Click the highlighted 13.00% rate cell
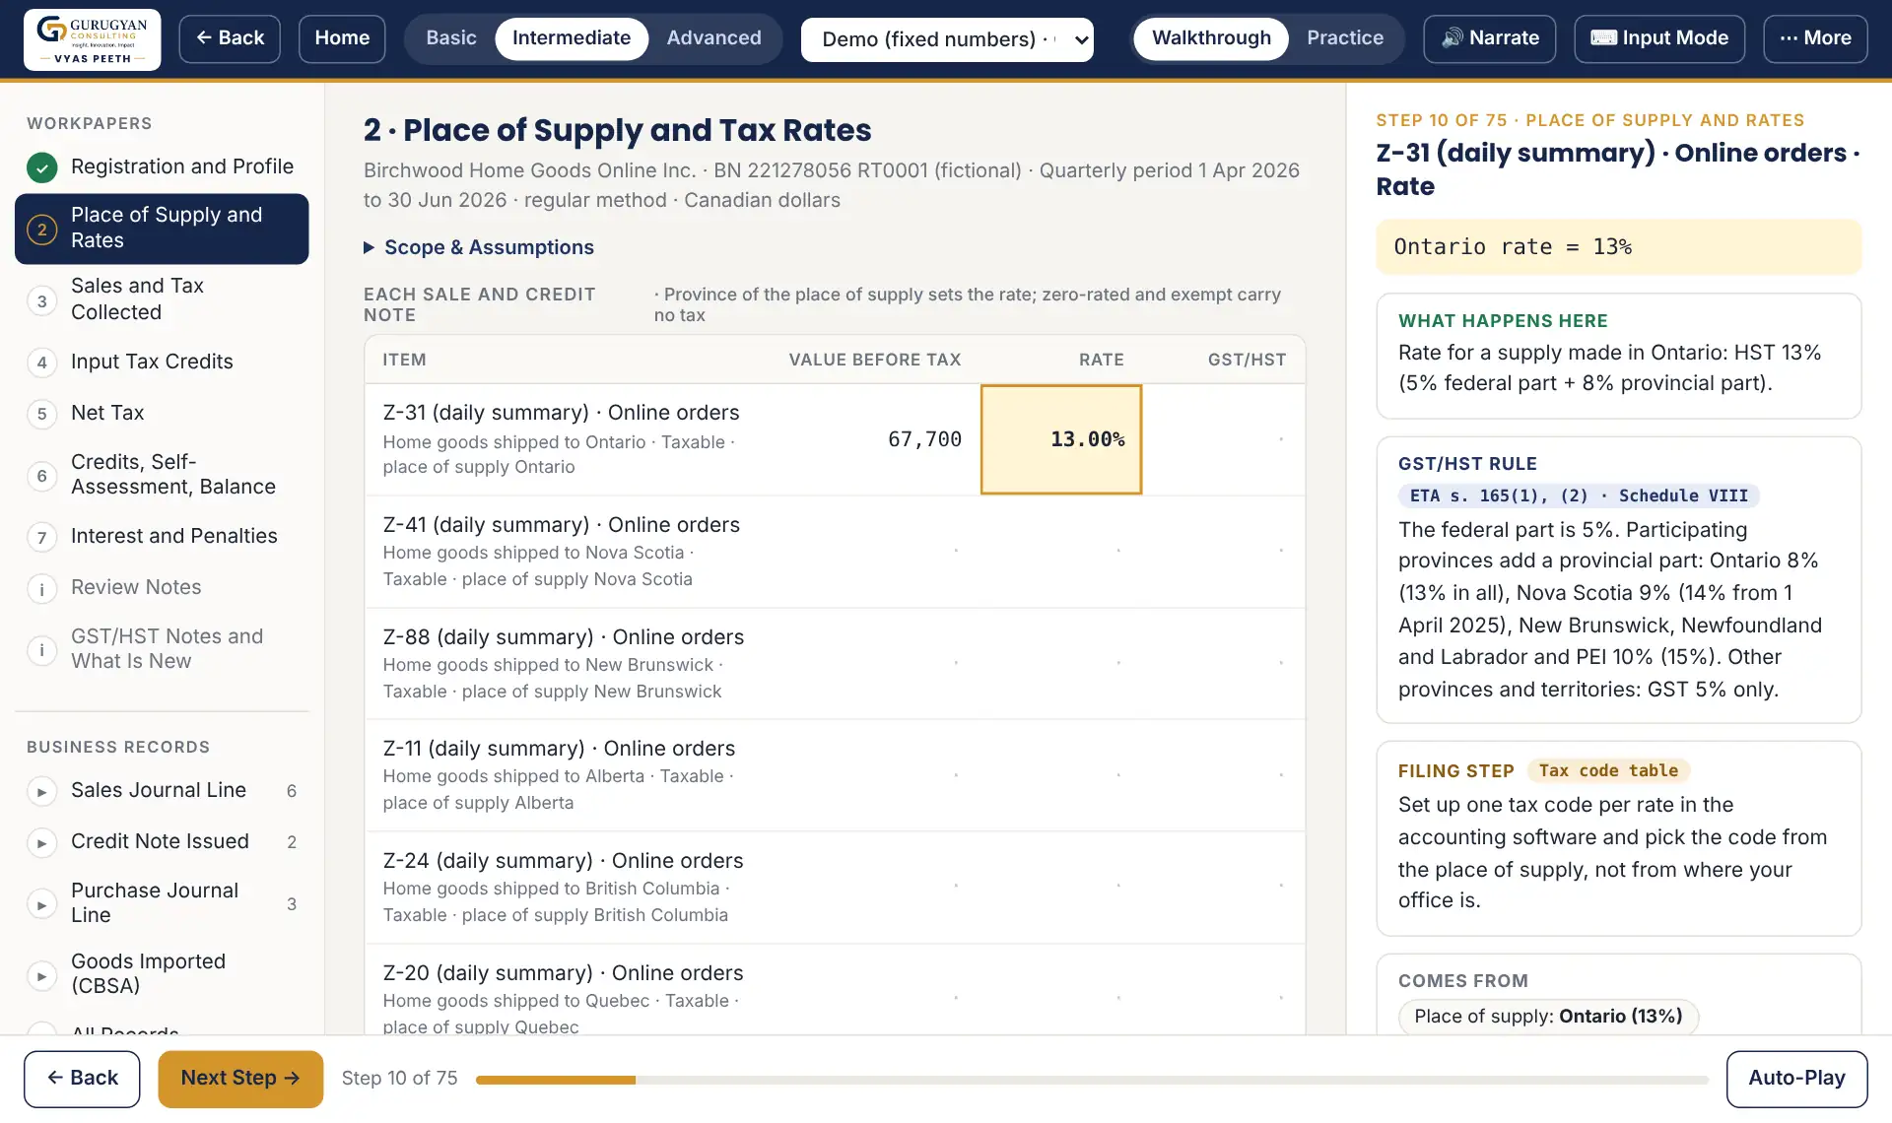The width and height of the screenshot is (1892, 1123). pyautogui.click(x=1061, y=439)
